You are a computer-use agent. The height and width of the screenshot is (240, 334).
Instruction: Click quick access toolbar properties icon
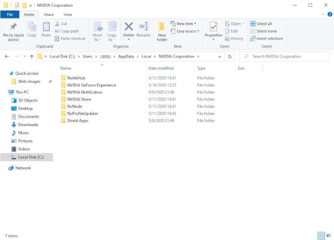point(17,5)
